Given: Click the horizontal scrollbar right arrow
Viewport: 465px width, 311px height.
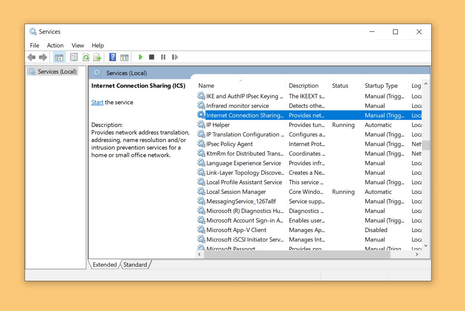Looking at the screenshot, I should 417,254.
